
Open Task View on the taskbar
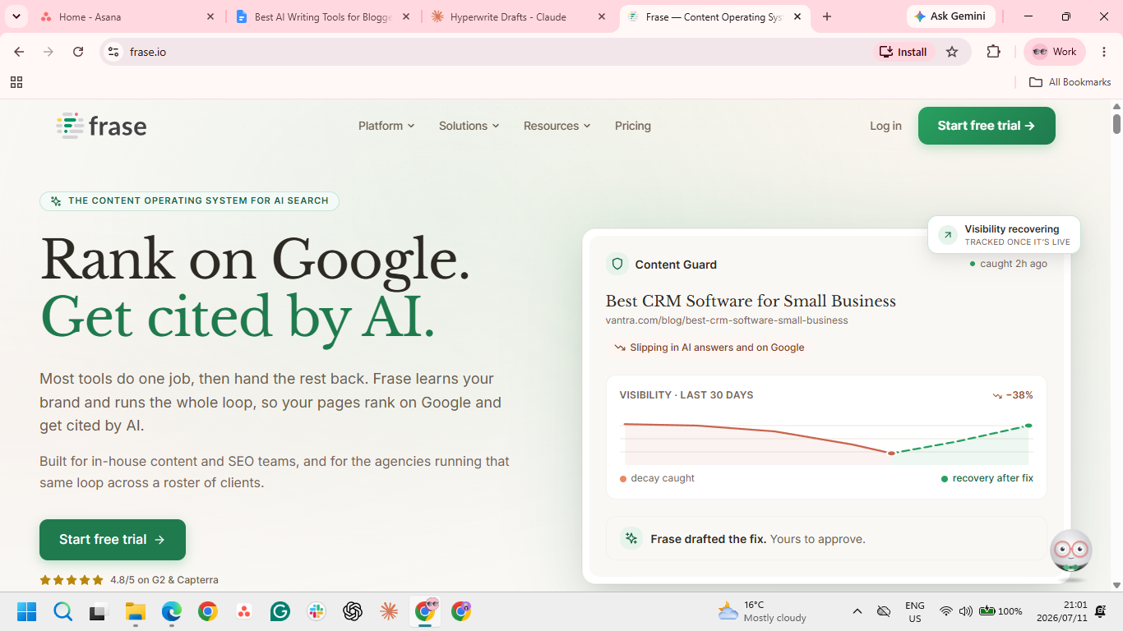[x=99, y=611]
